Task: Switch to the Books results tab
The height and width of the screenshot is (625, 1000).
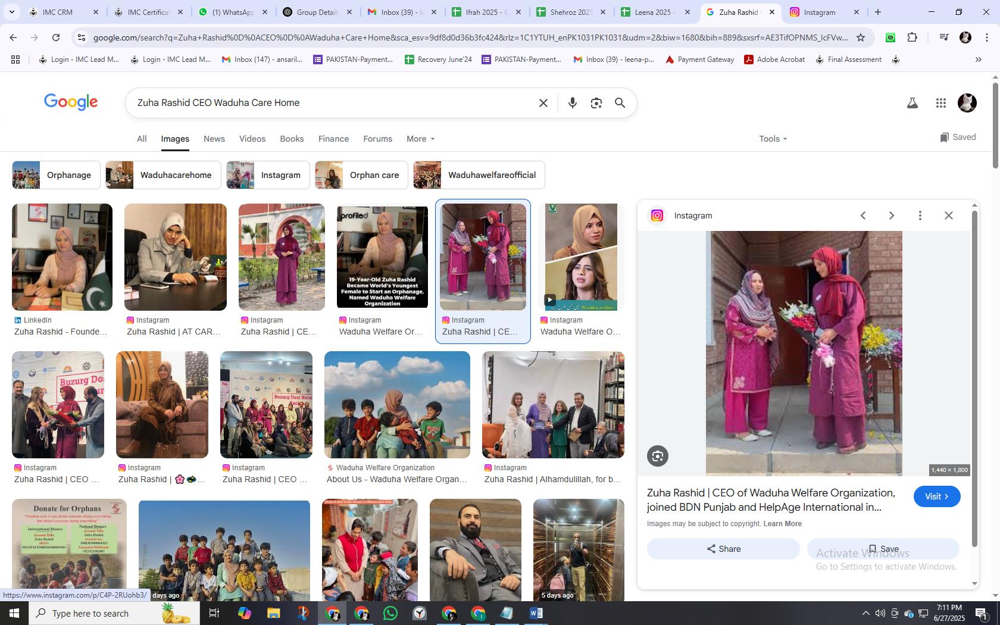Action: click(x=292, y=139)
